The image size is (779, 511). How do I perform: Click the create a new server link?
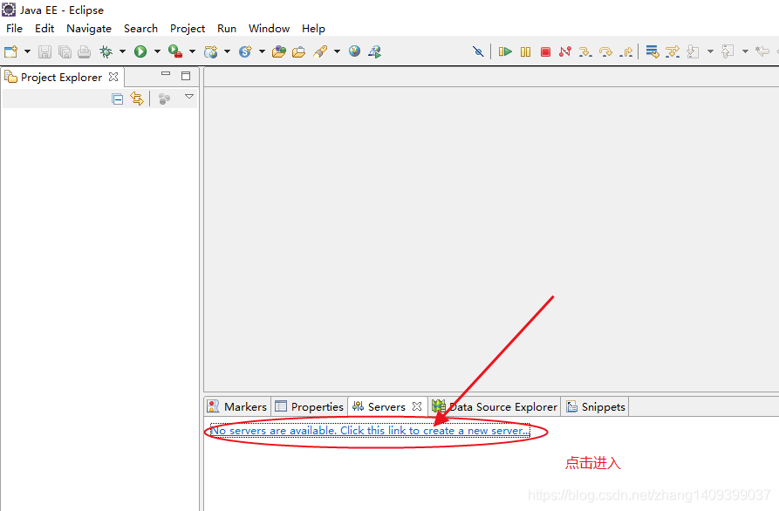point(370,431)
